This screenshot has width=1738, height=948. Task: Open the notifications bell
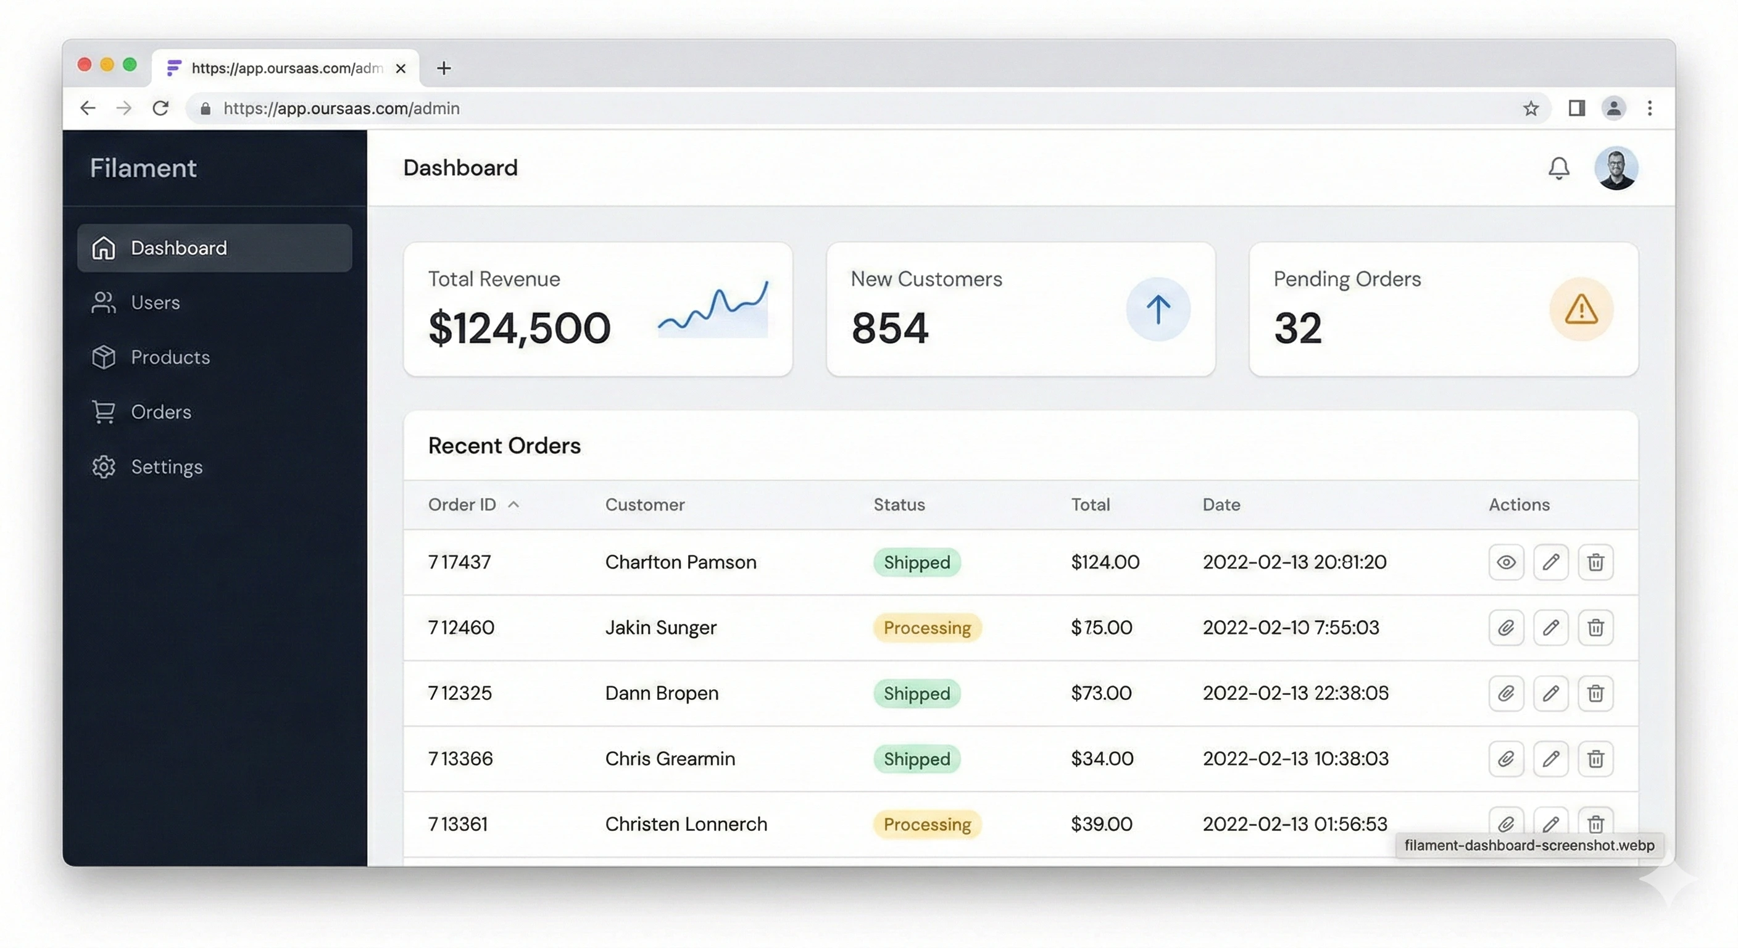(x=1558, y=168)
